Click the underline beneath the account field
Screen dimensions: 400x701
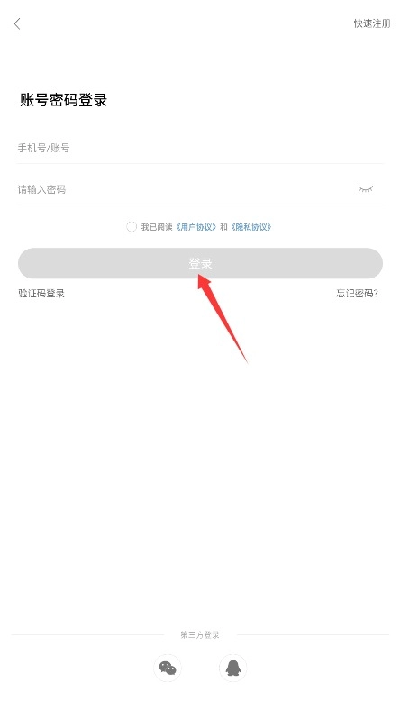200,164
